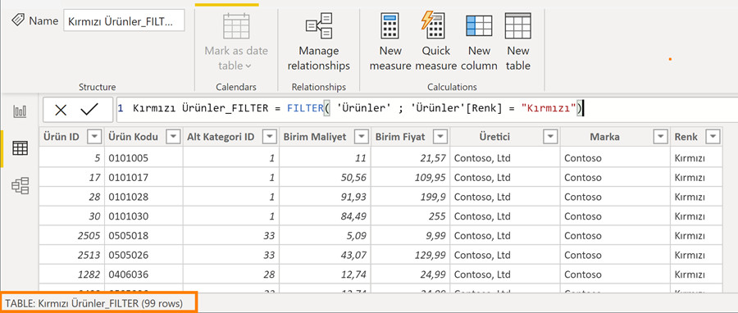
Task: Select the Renk column header
Action: click(x=696, y=137)
